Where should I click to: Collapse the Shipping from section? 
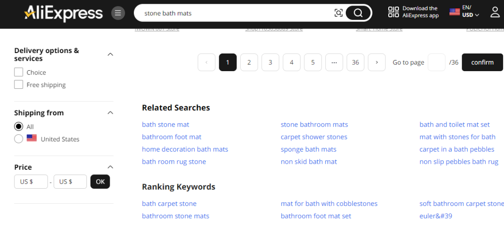pos(110,113)
